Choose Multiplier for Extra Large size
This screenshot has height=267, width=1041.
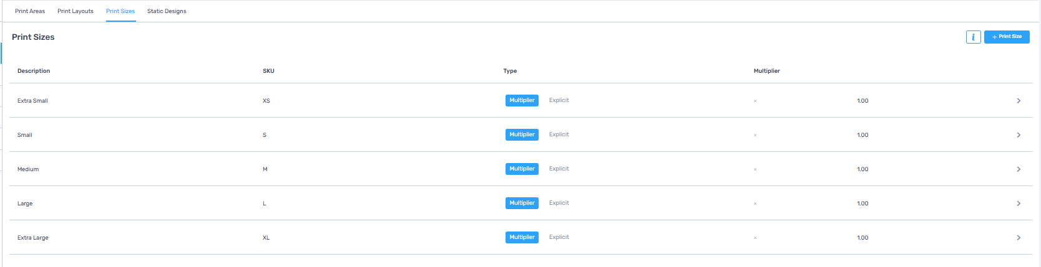point(522,237)
